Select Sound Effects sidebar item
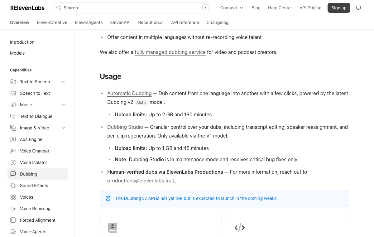 point(38,186)
